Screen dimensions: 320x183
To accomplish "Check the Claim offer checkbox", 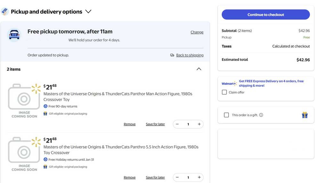I will click(224, 92).
